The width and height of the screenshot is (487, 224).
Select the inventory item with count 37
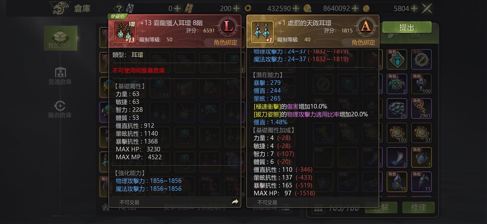pyautogui.click(x=421, y=133)
